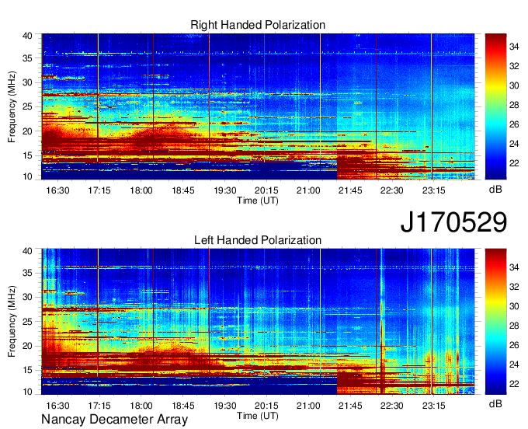Click the 28 dB value on lower color bar
Screen dimensions: 528x429
[x=514, y=326]
